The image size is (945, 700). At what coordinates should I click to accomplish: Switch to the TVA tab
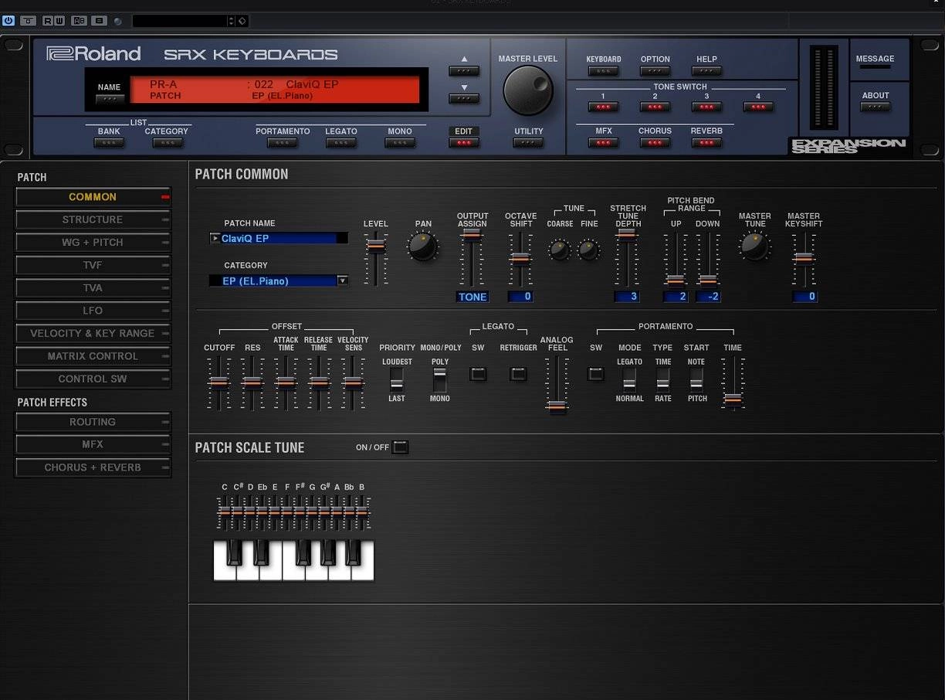(x=93, y=288)
